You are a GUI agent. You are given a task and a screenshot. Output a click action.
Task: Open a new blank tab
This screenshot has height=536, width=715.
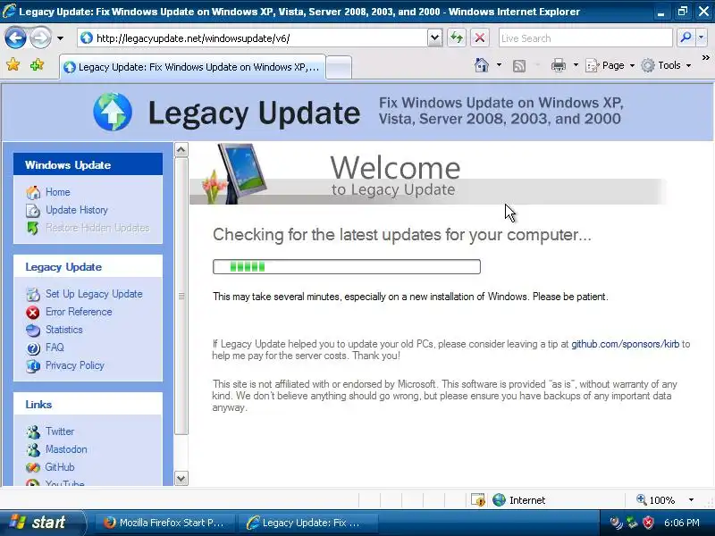coord(339,68)
